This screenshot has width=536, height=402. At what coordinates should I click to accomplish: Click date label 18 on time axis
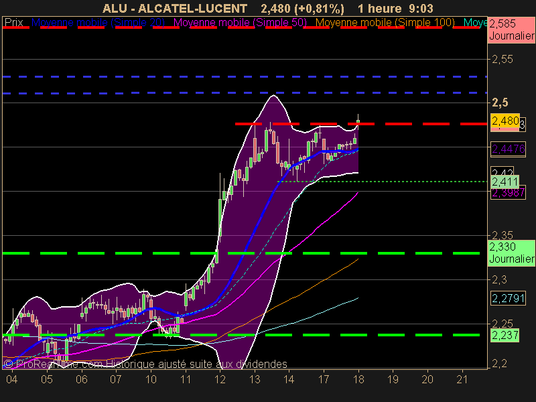358,379
